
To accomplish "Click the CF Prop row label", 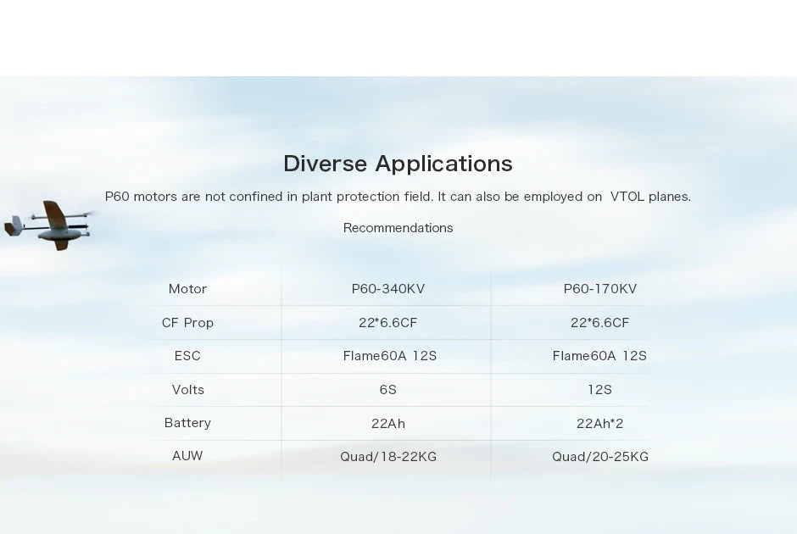I will click(x=187, y=322).
